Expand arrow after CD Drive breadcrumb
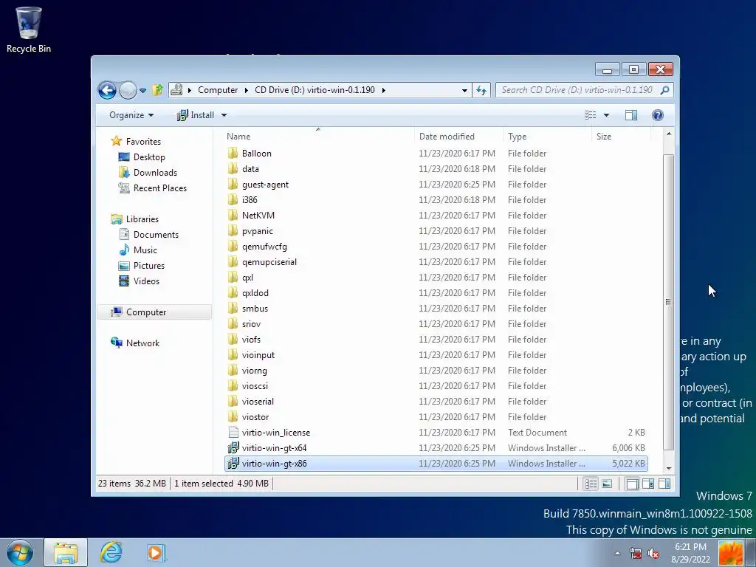Viewport: 756px width, 567px height. pos(384,90)
